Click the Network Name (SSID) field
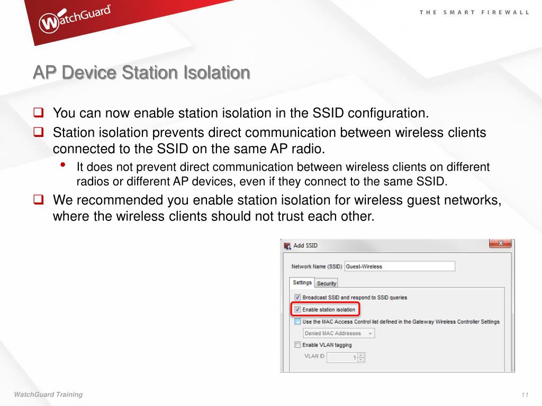The height and width of the screenshot is (406, 542). tap(400, 266)
